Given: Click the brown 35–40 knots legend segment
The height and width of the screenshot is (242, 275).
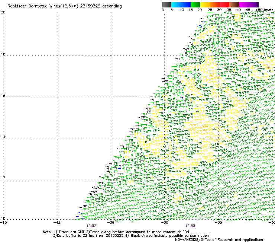Looking at the screenshot, I should tap(234, 4).
